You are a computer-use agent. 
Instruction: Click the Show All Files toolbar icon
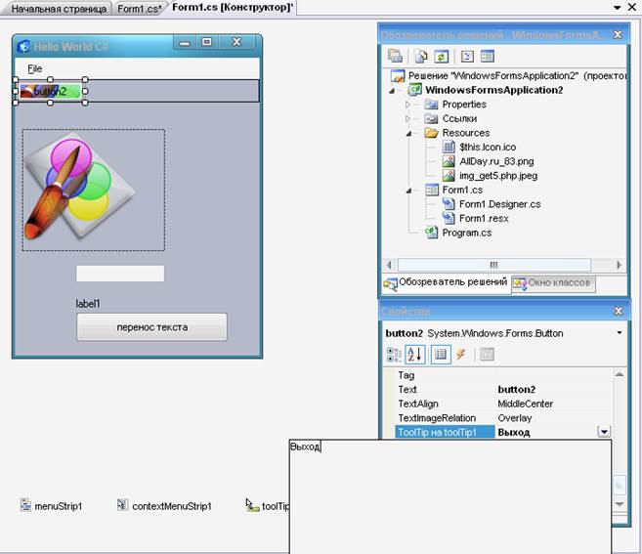421,57
